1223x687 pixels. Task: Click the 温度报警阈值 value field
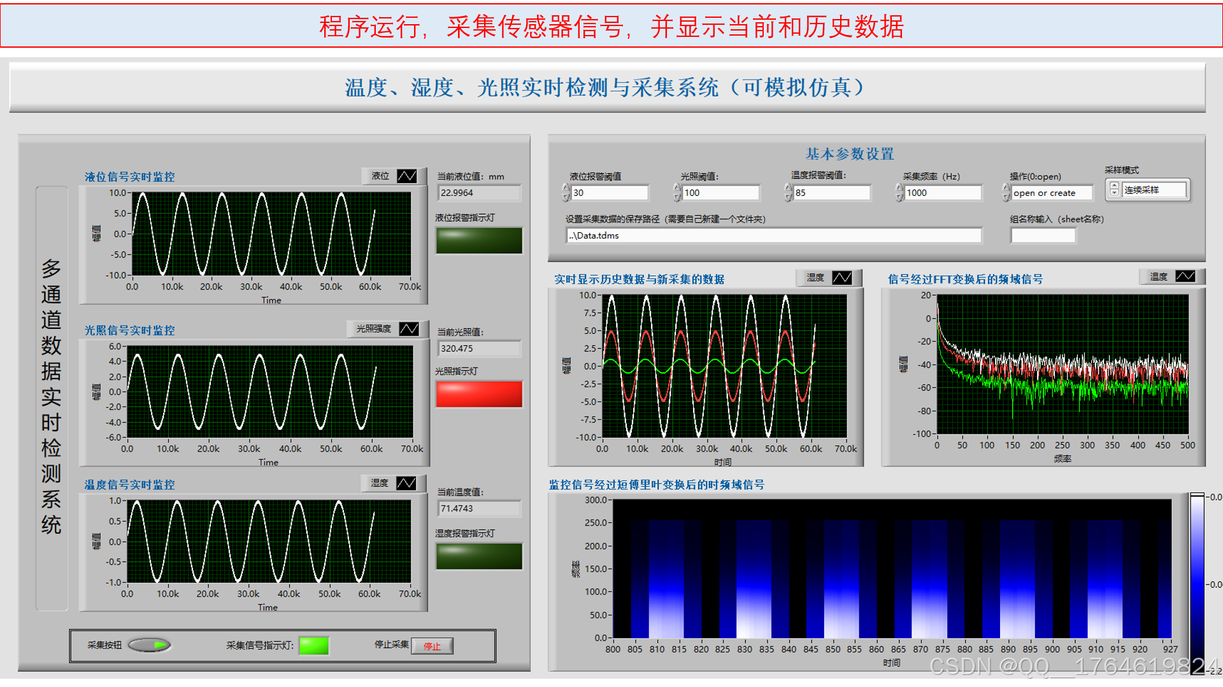[x=831, y=193]
